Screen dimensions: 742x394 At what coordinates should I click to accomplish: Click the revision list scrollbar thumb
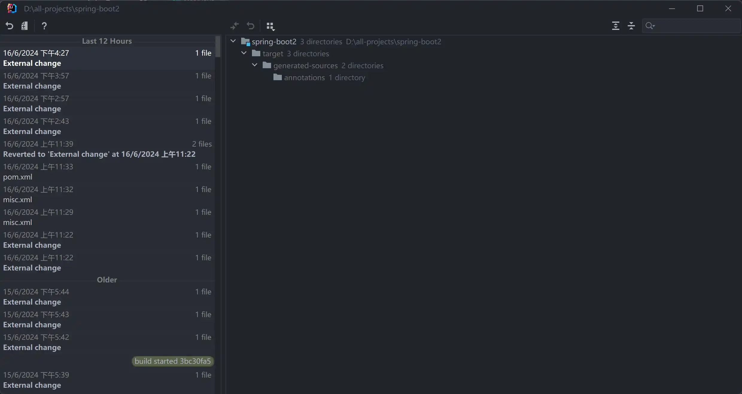pyautogui.click(x=218, y=46)
